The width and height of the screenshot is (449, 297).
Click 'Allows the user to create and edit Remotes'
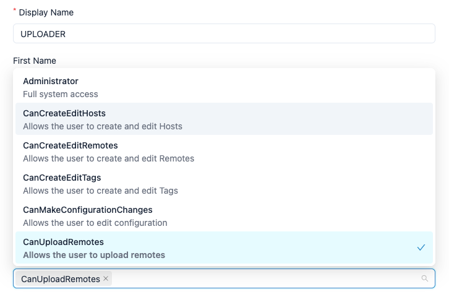click(108, 158)
